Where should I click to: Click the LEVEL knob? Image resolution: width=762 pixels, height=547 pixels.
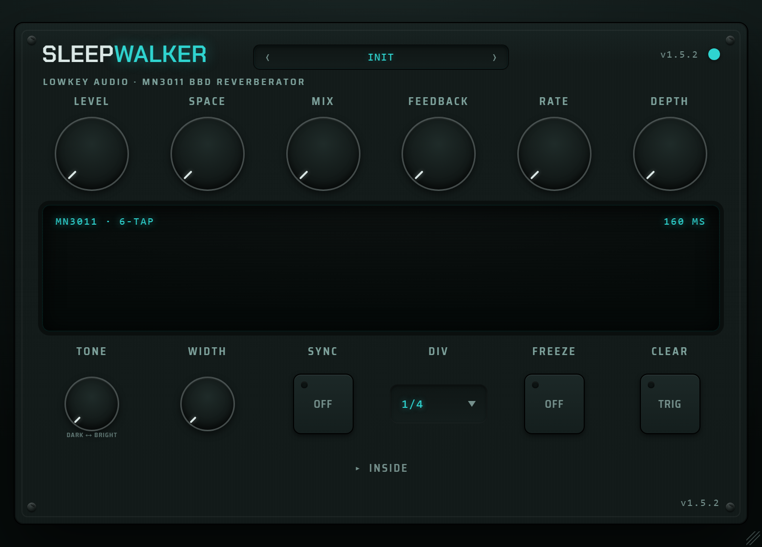point(92,154)
